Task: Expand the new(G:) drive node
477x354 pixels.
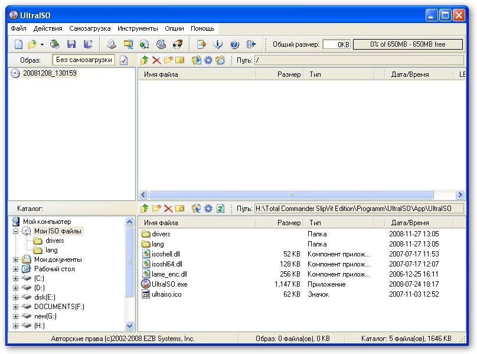Action: [x=15, y=317]
